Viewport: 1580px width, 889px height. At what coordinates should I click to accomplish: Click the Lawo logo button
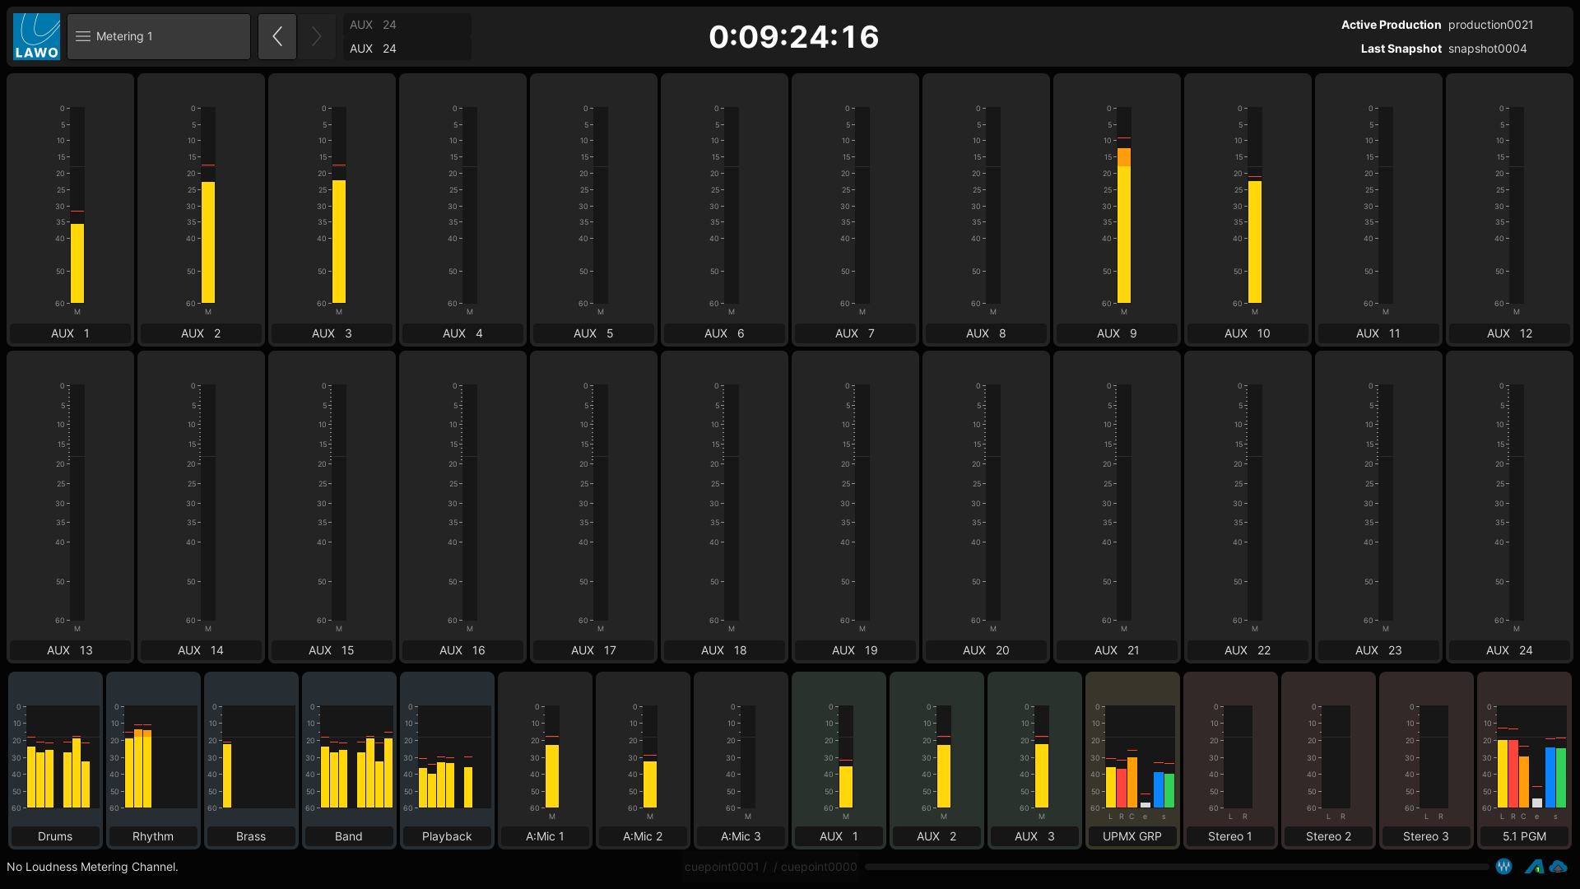(37, 36)
